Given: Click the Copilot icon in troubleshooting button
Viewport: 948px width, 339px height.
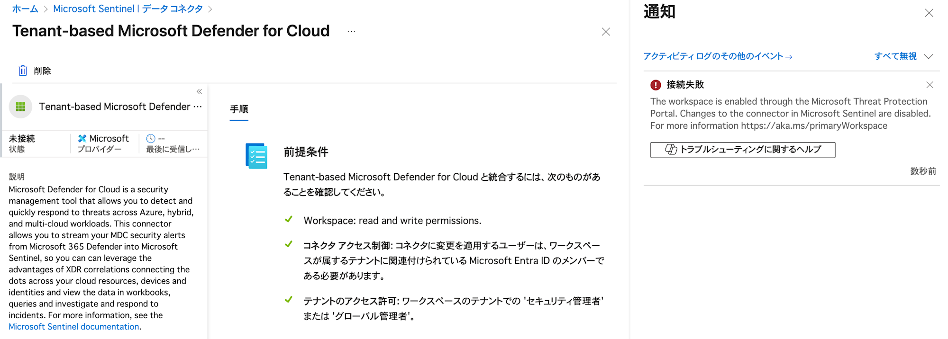Looking at the screenshot, I should tap(671, 150).
